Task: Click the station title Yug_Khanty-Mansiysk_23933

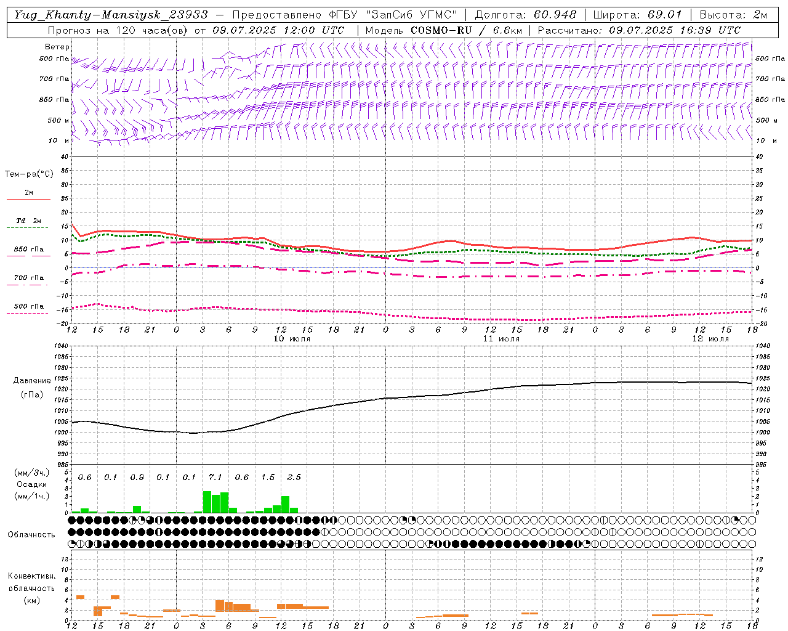Action: pos(111,15)
